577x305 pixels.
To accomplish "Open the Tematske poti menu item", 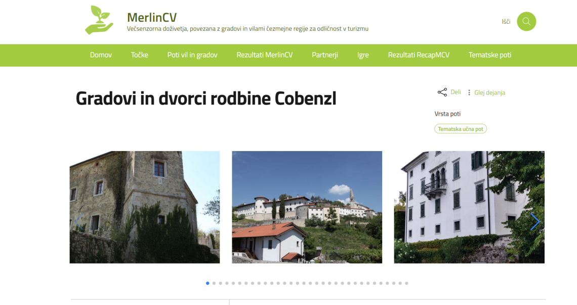I will (490, 55).
